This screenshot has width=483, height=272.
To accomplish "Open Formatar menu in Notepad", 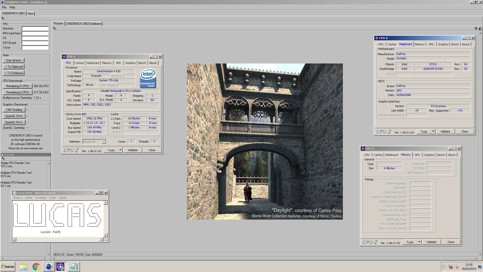I will click(41, 198).
